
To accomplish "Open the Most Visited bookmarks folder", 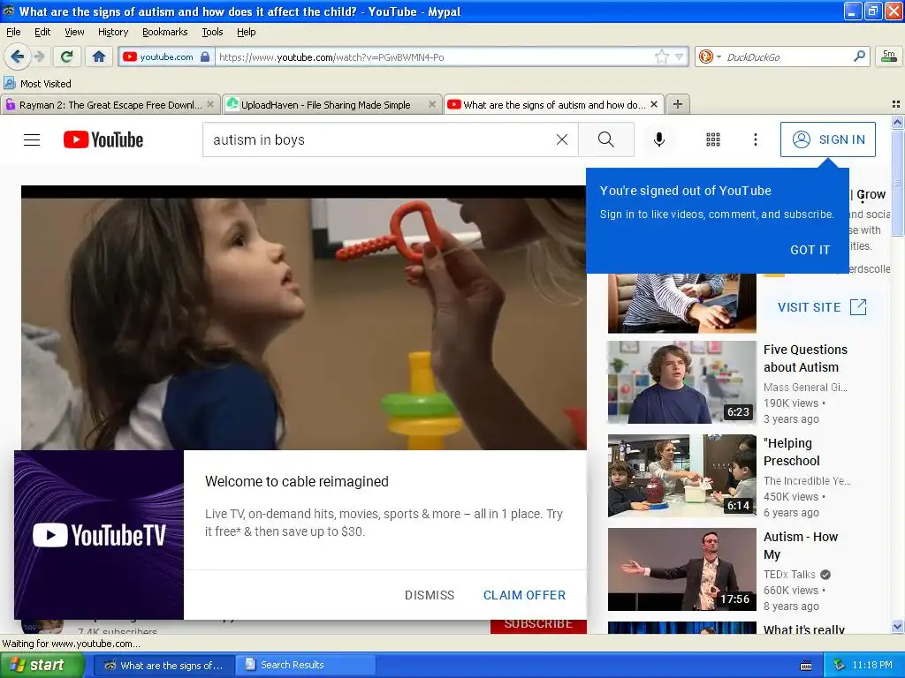I will [x=37, y=84].
